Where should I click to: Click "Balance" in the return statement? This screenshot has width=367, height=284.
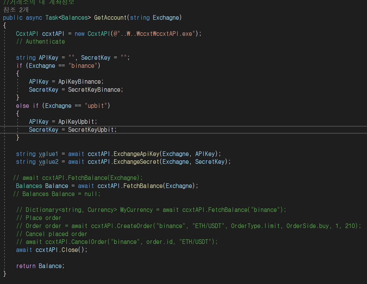point(50,266)
